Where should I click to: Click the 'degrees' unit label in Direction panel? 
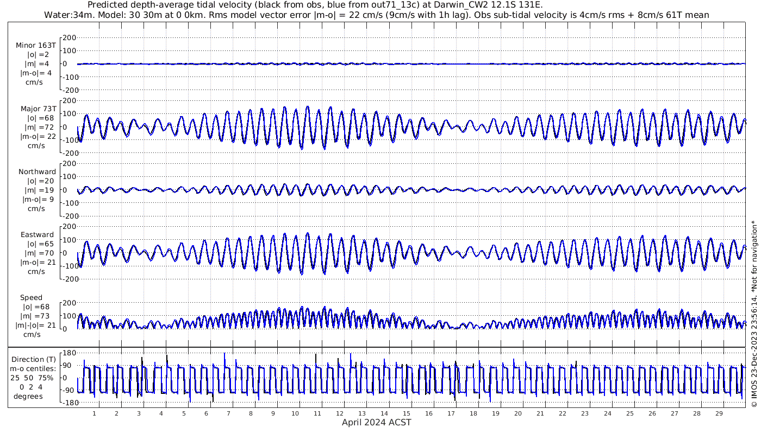(28, 396)
